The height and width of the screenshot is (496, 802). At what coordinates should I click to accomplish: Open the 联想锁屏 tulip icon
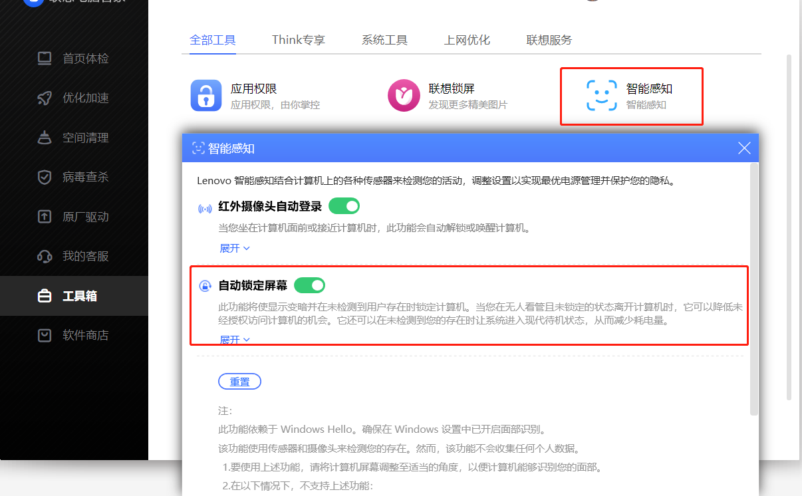click(x=404, y=96)
